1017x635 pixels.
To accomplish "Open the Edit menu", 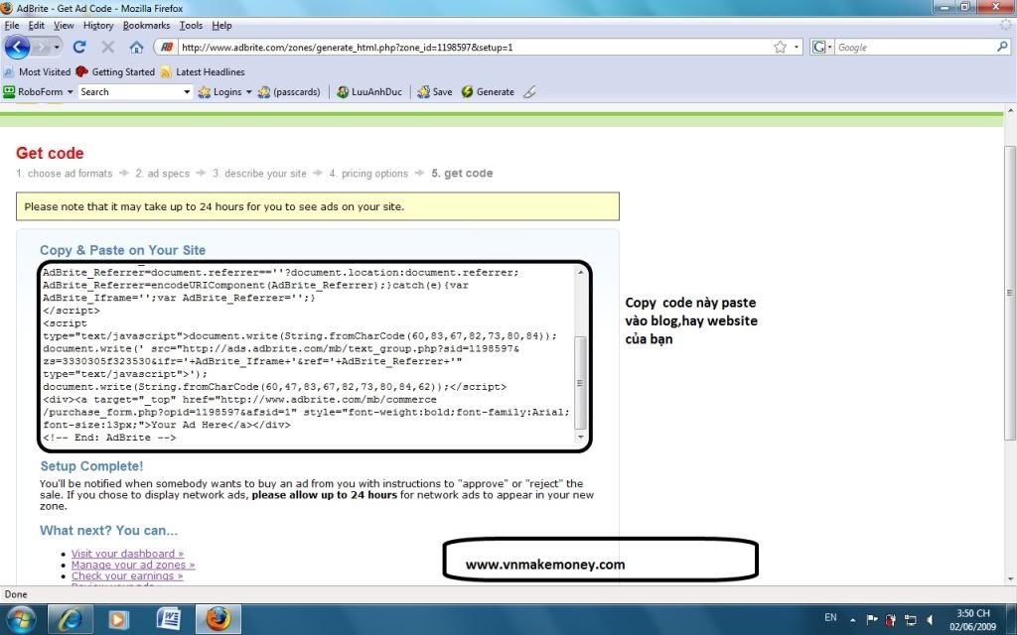I will (37, 25).
